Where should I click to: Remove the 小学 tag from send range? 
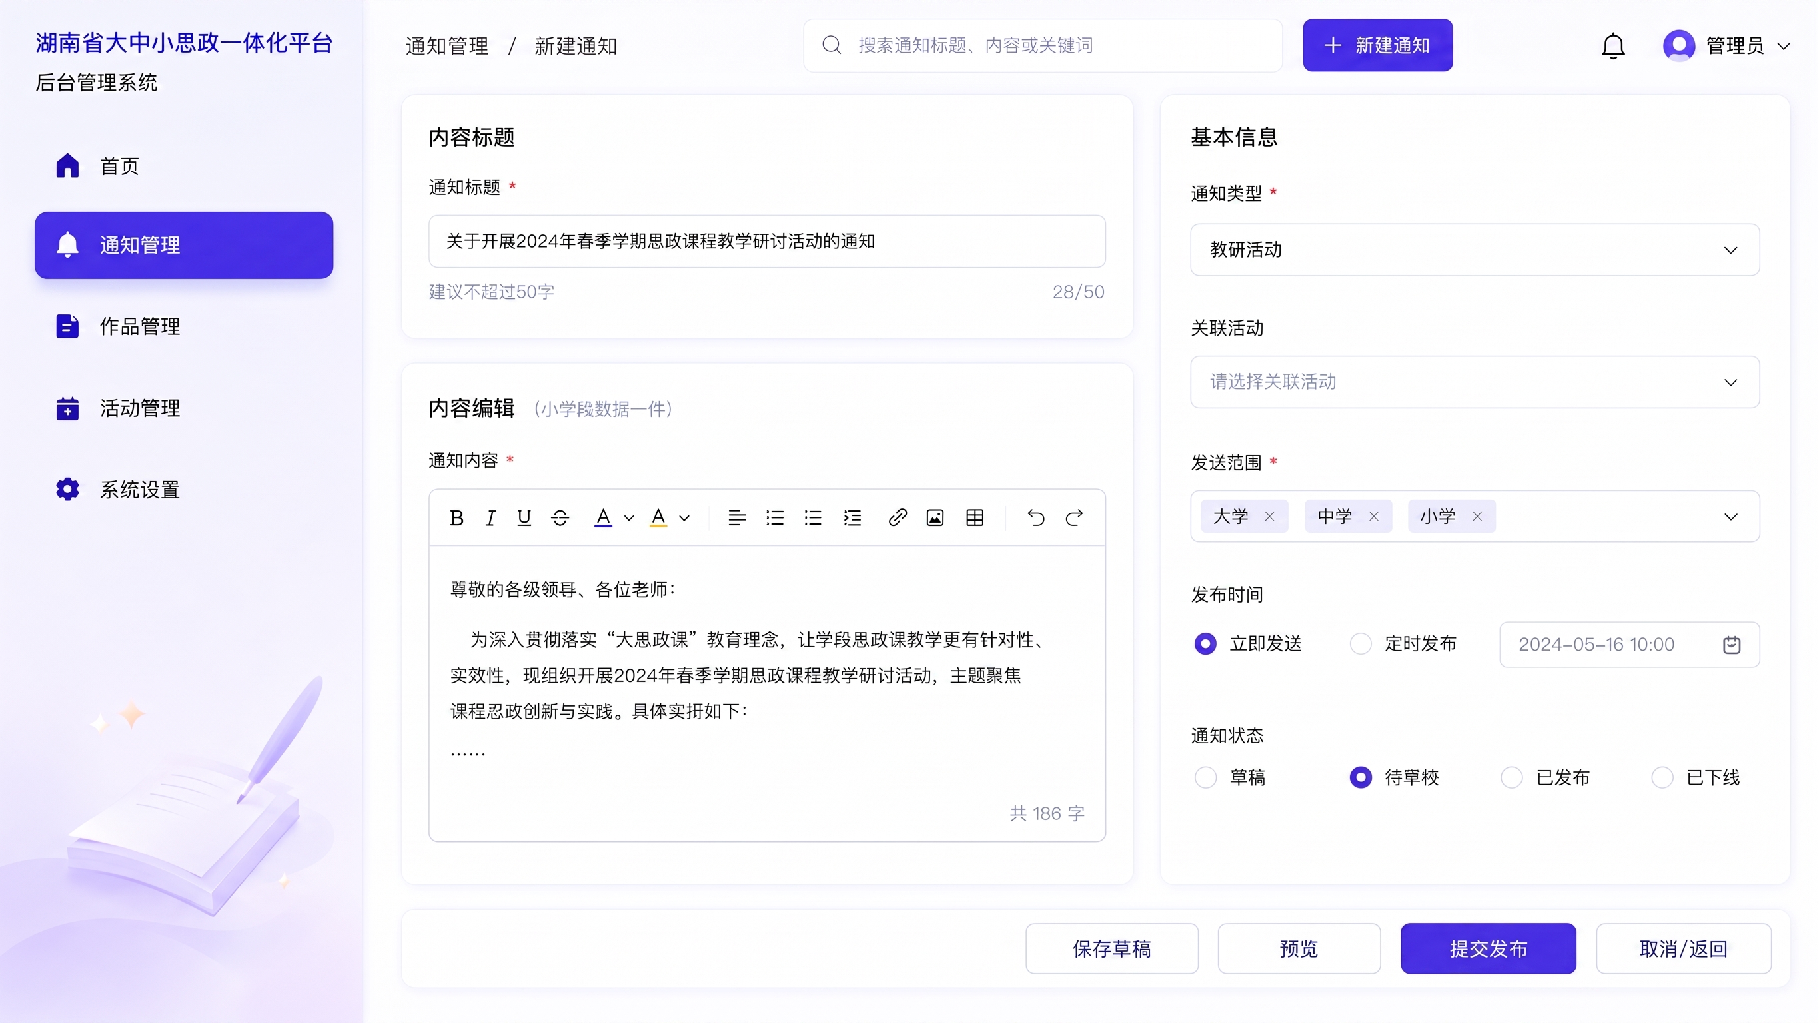1477,516
